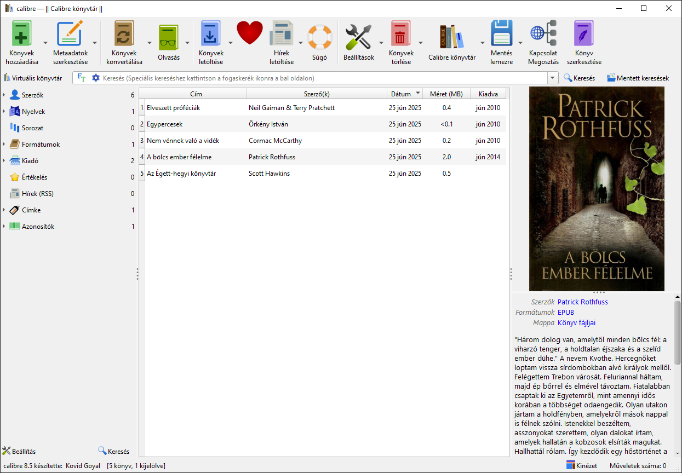Click the Kiadó publisher icon
The width and height of the screenshot is (682, 473).
click(x=15, y=161)
